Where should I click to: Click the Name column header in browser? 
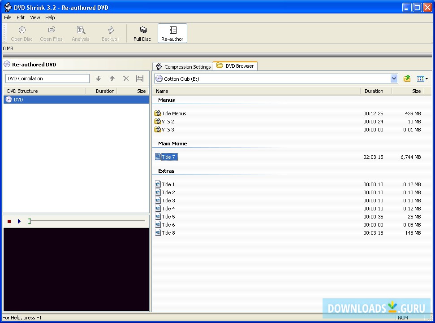[x=256, y=91]
